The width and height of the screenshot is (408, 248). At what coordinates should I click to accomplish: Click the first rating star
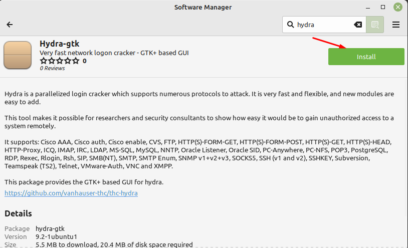(x=44, y=61)
